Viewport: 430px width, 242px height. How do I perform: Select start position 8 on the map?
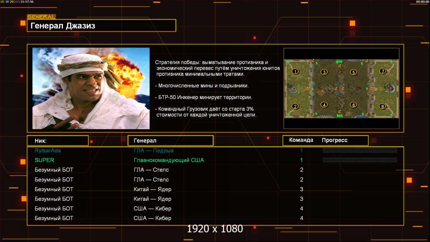tap(382, 106)
